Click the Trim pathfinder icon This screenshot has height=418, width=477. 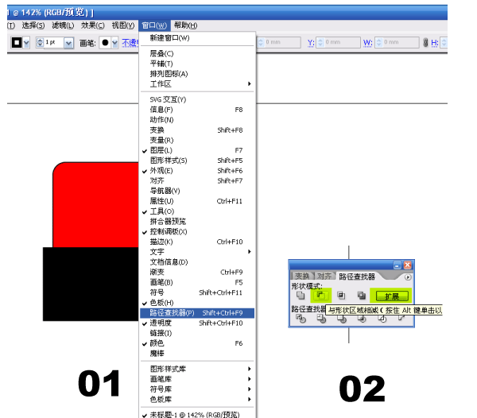tap(321, 319)
